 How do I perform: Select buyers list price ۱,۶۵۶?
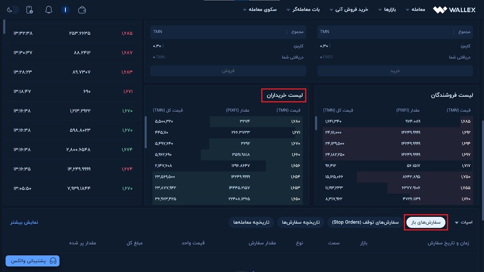click(x=296, y=165)
